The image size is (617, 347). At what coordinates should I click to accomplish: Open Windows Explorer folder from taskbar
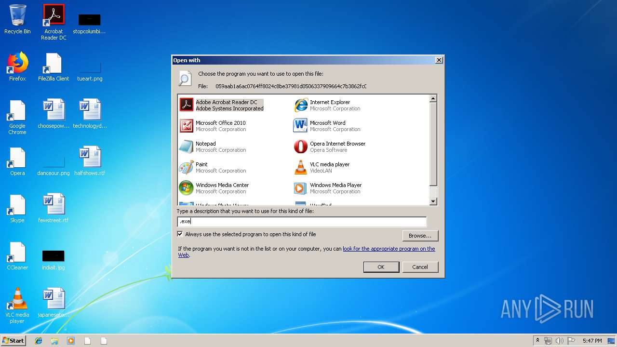(54, 341)
